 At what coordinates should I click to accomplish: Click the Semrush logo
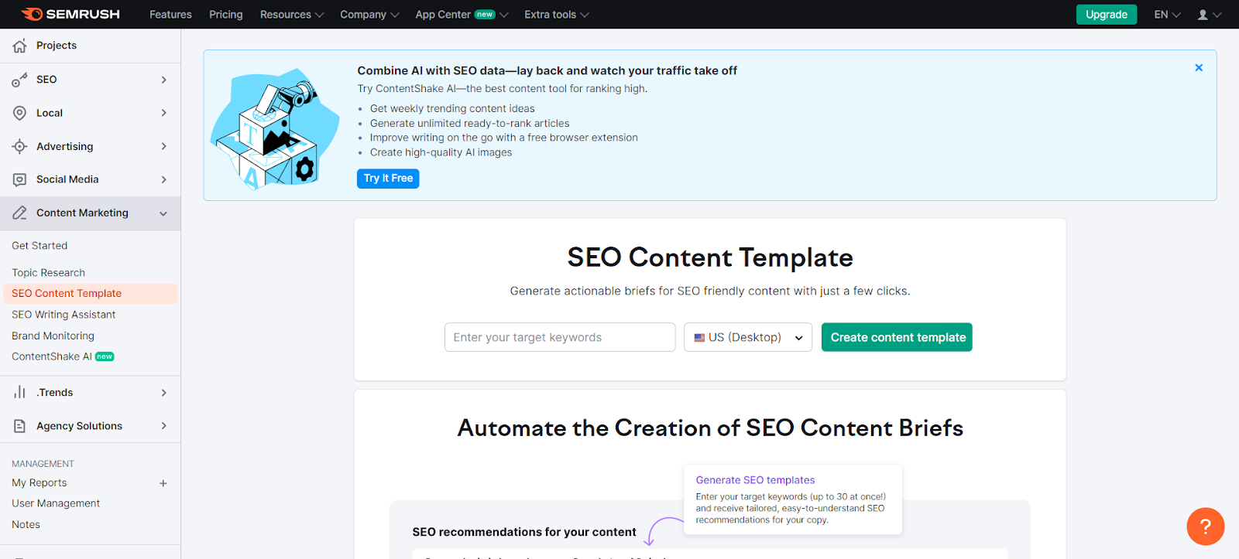tap(70, 14)
